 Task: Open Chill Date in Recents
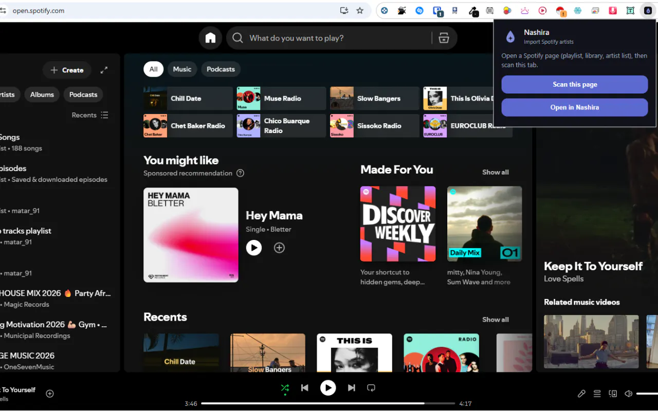(x=181, y=353)
